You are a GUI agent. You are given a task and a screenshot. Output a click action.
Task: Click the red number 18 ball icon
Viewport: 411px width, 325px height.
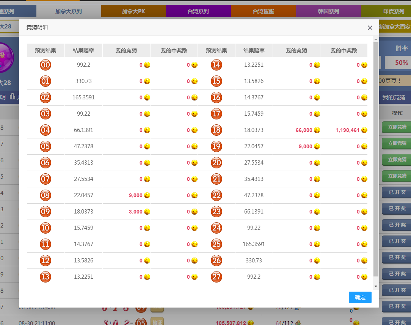point(216,130)
